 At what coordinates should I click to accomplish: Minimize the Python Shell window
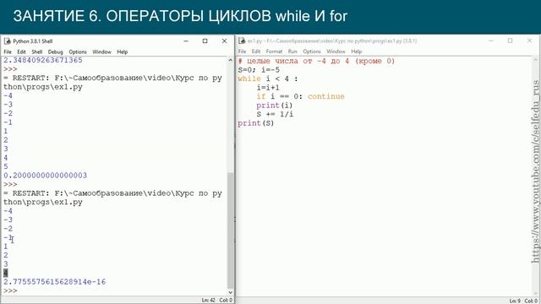click(x=186, y=41)
